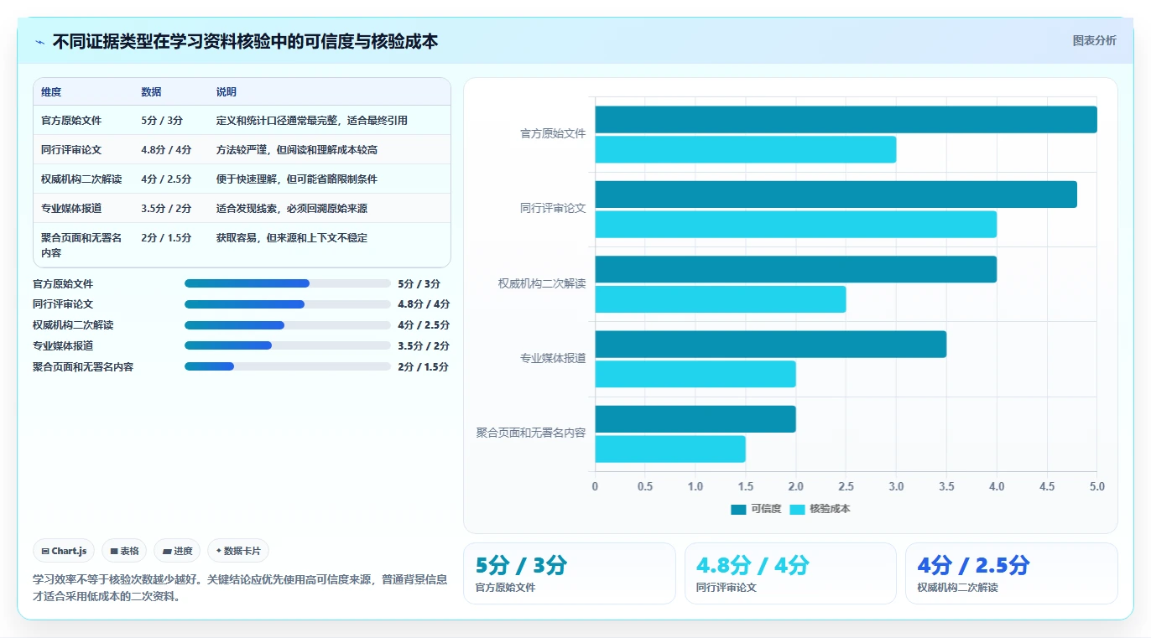Click the 同行评审论文 progress bar
The image size is (1151, 638).
coord(288,304)
